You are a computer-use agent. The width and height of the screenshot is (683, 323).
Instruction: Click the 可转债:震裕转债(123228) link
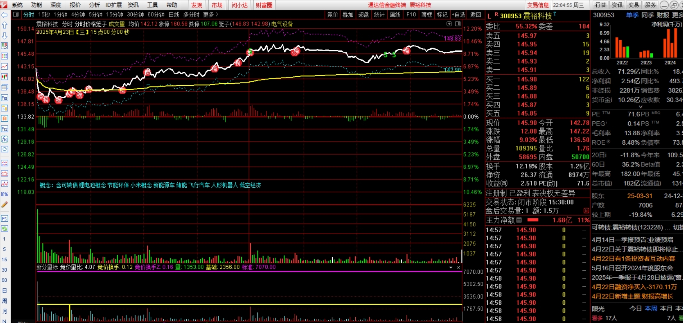pyautogui.click(x=628, y=228)
